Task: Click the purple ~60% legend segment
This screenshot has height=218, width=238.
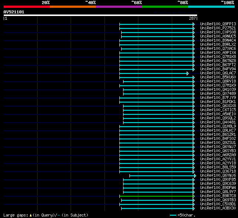Action: pyautogui.click(x=119, y=7)
